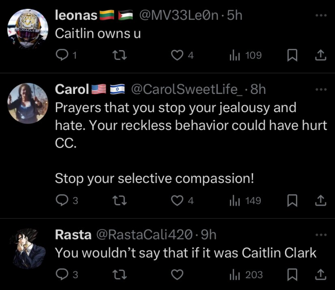The image size is (335, 290).
Task: Open Rasta's profile avatar
Action: click(28, 249)
